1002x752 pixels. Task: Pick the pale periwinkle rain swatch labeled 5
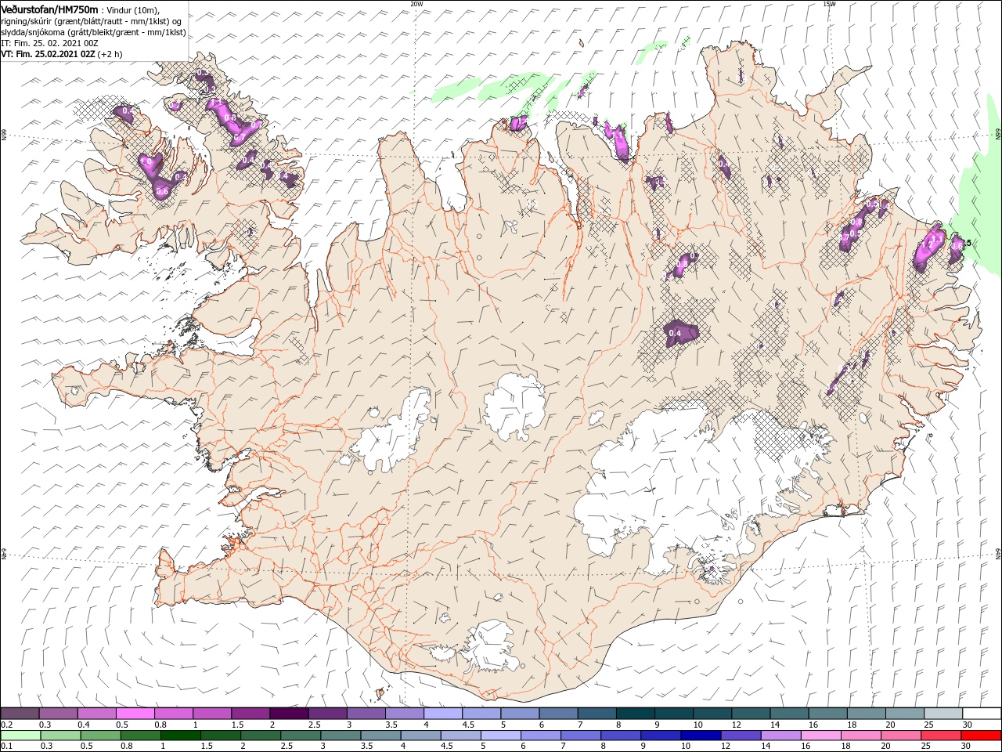499,736
